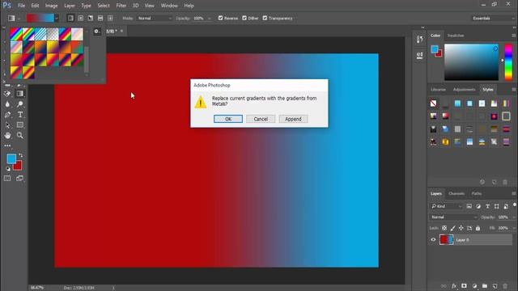Click Cancel in the Adobe Photoshop dialog
This screenshot has width=518, height=291.
(261, 119)
